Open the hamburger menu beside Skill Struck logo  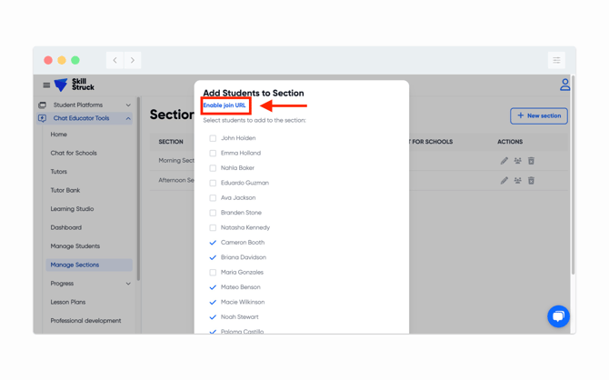(x=46, y=85)
